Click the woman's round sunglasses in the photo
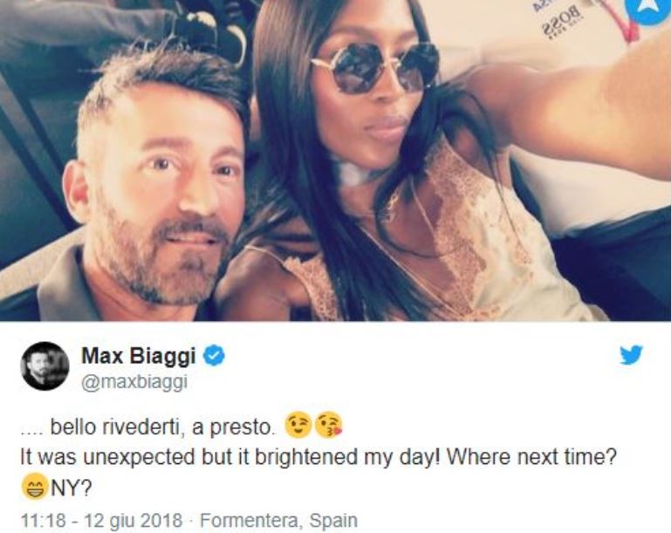Screen dimensions: 671x533 point(376,67)
